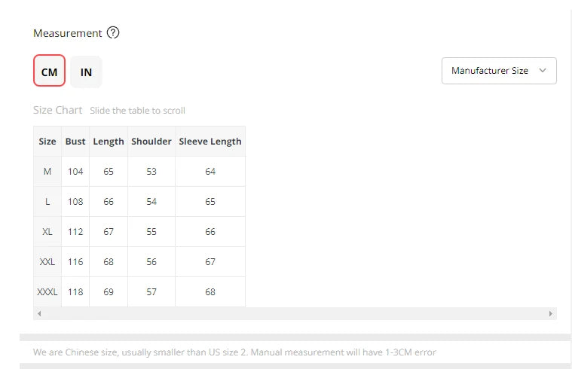Click the Chinese size note text
Screen dimensions: 572x369
tap(234, 352)
